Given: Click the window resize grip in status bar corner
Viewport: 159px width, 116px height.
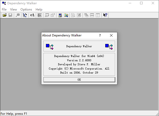Looking at the screenshot, I should (x=157, y=114).
